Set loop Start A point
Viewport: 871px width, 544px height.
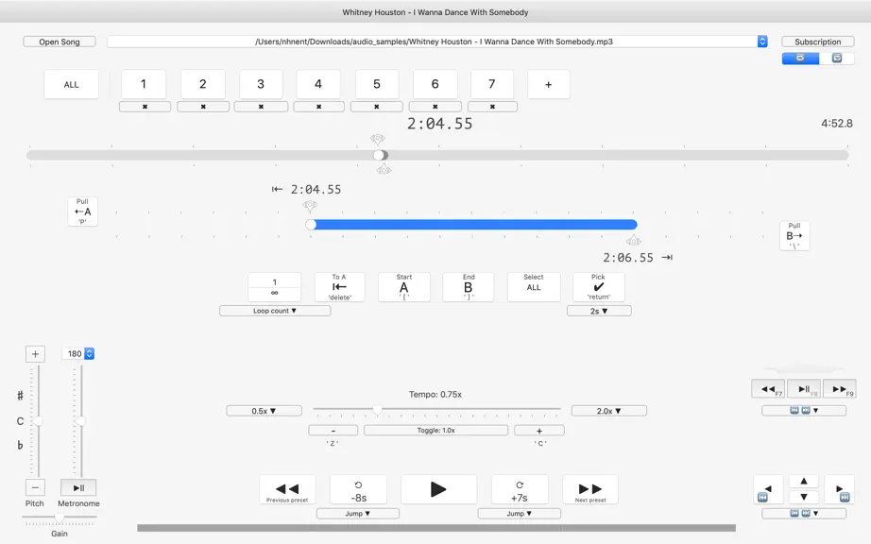403,287
